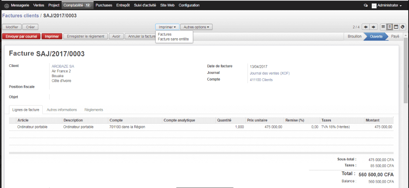Open the Purchases menu
Viewport: 409px width, 188px height.
[x=104, y=5]
